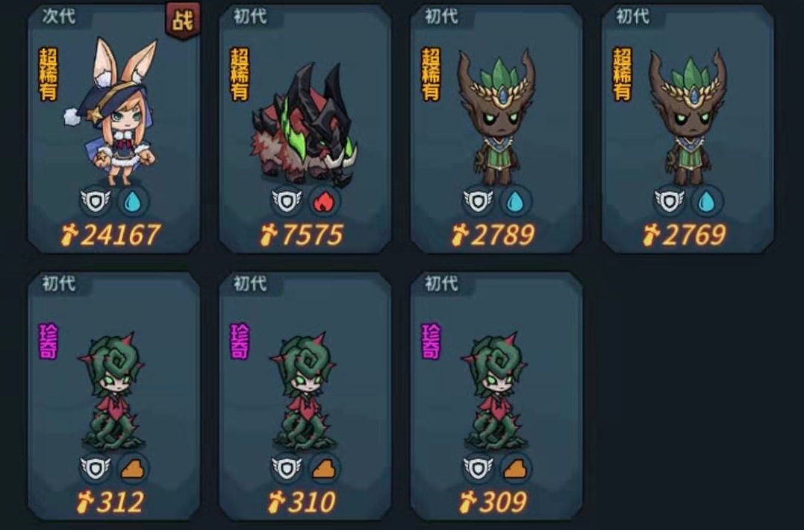Click the 次代 generation label
The height and width of the screenshot is (530, 804).
click(x=59, y=16)
